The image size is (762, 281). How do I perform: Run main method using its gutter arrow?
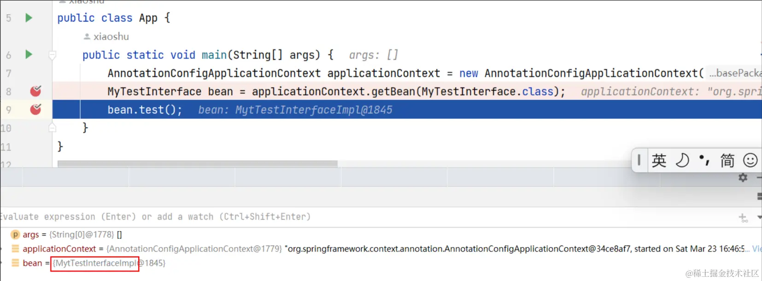pos(29,55)
